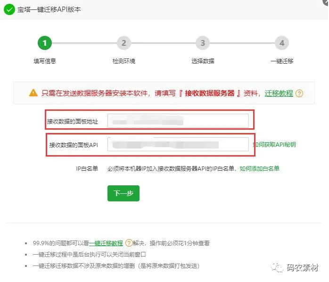Select the 选择数据 step label
Screen dimensions: 329x282
point(203,61)
